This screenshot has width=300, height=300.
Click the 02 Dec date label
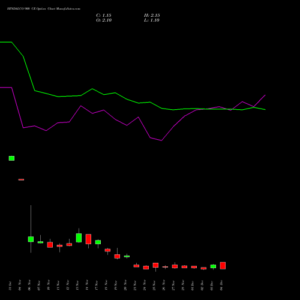[x=202, y=286]
